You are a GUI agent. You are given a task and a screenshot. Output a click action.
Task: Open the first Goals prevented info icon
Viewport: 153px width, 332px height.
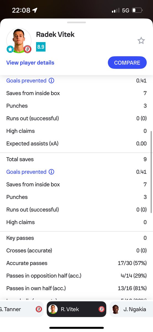tap(51, 81)
